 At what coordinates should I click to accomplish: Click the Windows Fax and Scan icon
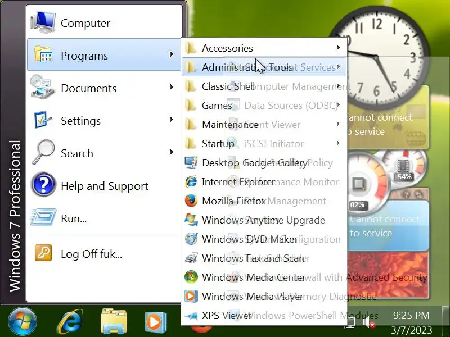point(191,258)
